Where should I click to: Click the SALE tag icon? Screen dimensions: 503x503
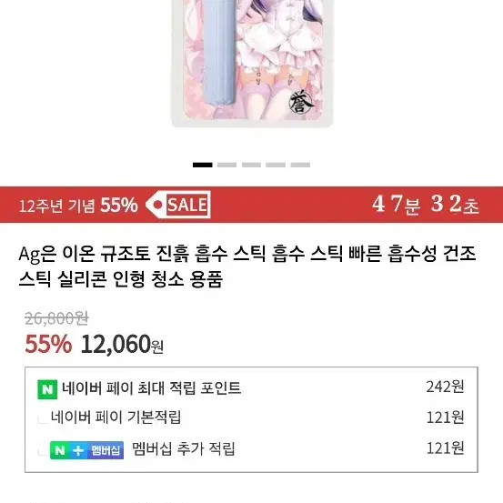tap(178, 205)
